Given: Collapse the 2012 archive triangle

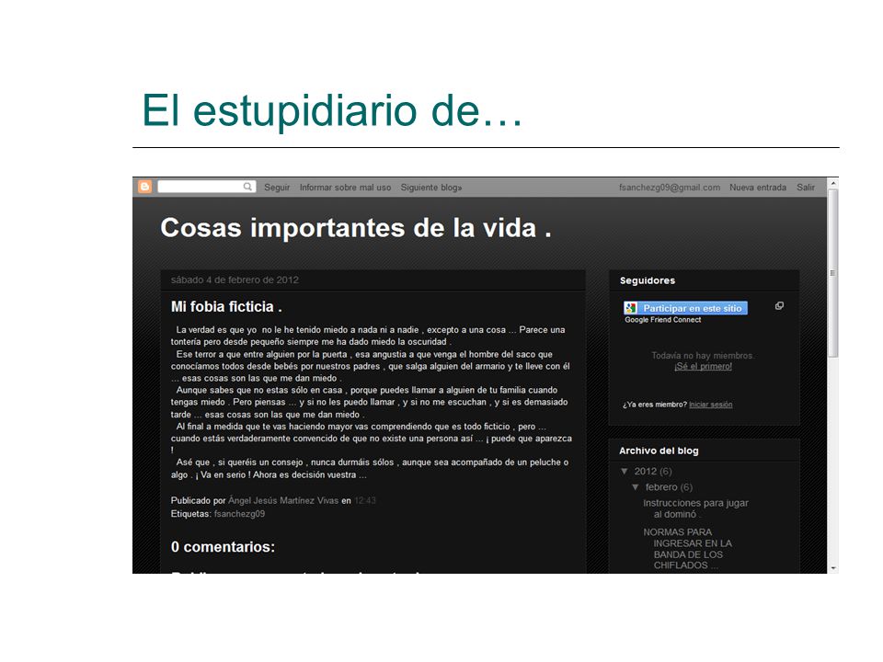Looking at the screenshot, I should point(624,471).
